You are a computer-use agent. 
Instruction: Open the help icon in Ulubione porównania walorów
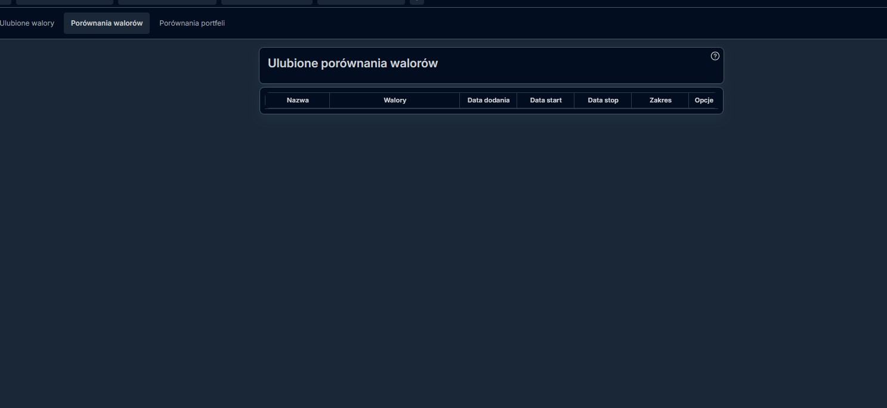[715, 56]
